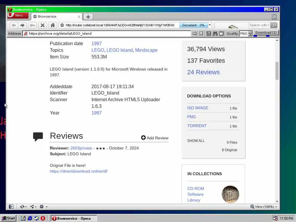Open the Mindscape topic link
This screenshot has height=222, width=296.
coord(146,50)
